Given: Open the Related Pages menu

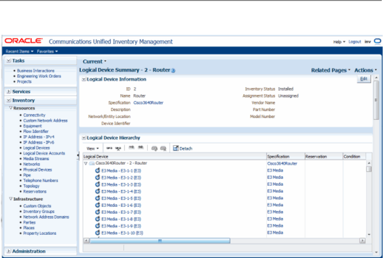Looking at the screenshot, I should coord(331,70).
